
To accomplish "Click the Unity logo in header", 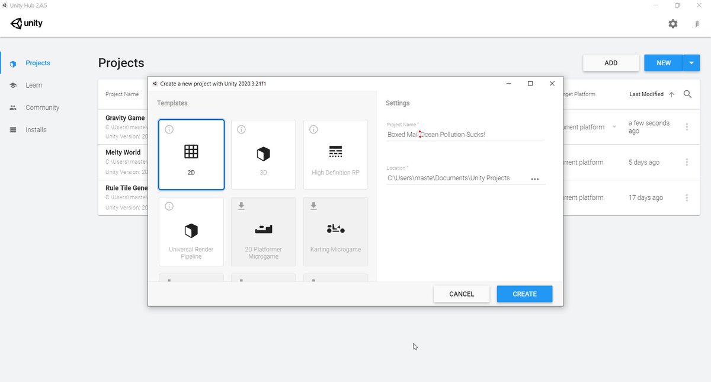I will (27, 24).
